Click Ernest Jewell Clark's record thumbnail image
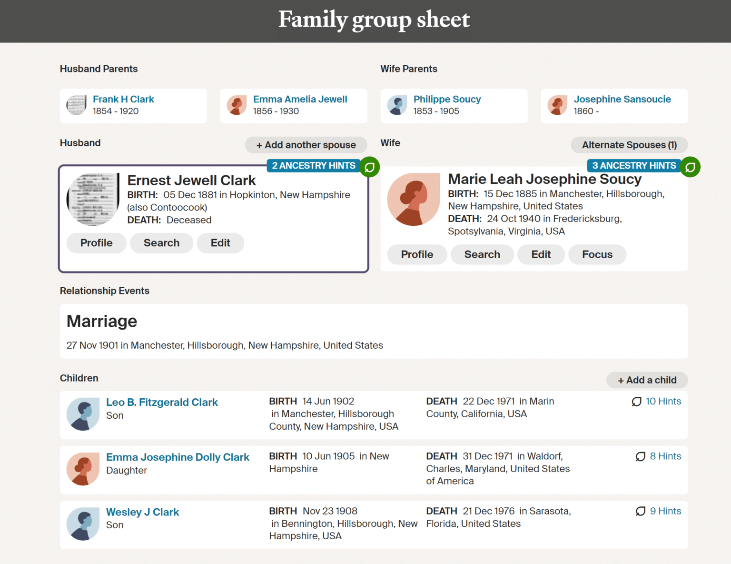Viewport: 731px width, 564px height. 93,199
